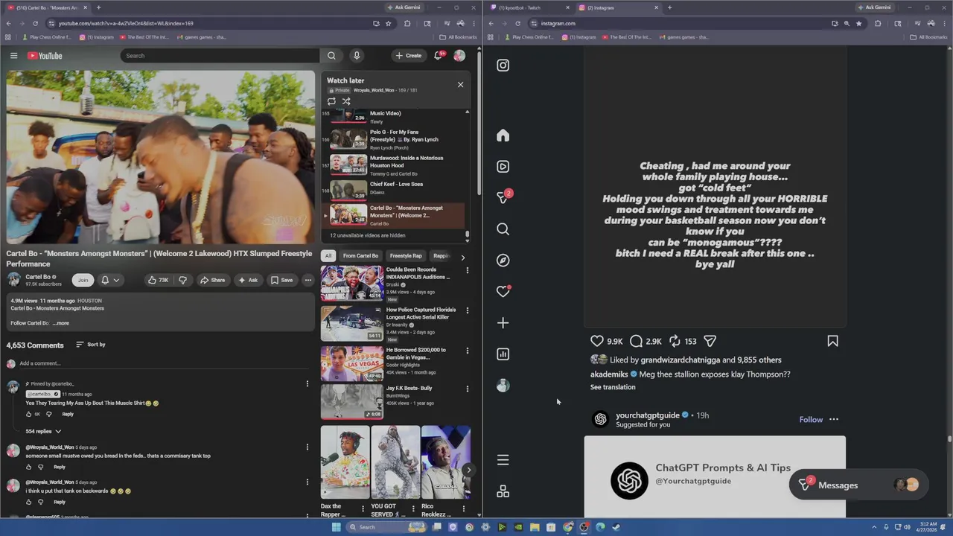Open post options ellipsis for yourchatgptguide
This screenshot has height=536, width=953.
click(834, 420)
